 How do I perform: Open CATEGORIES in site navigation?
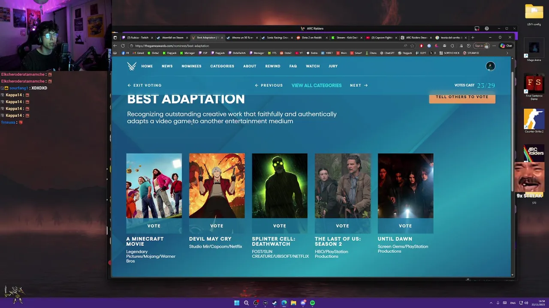pyautogui.click(x=222, y=66)
